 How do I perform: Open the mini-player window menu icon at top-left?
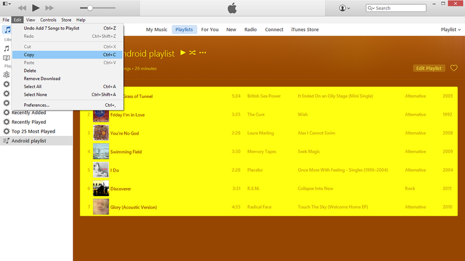[6, 3]
